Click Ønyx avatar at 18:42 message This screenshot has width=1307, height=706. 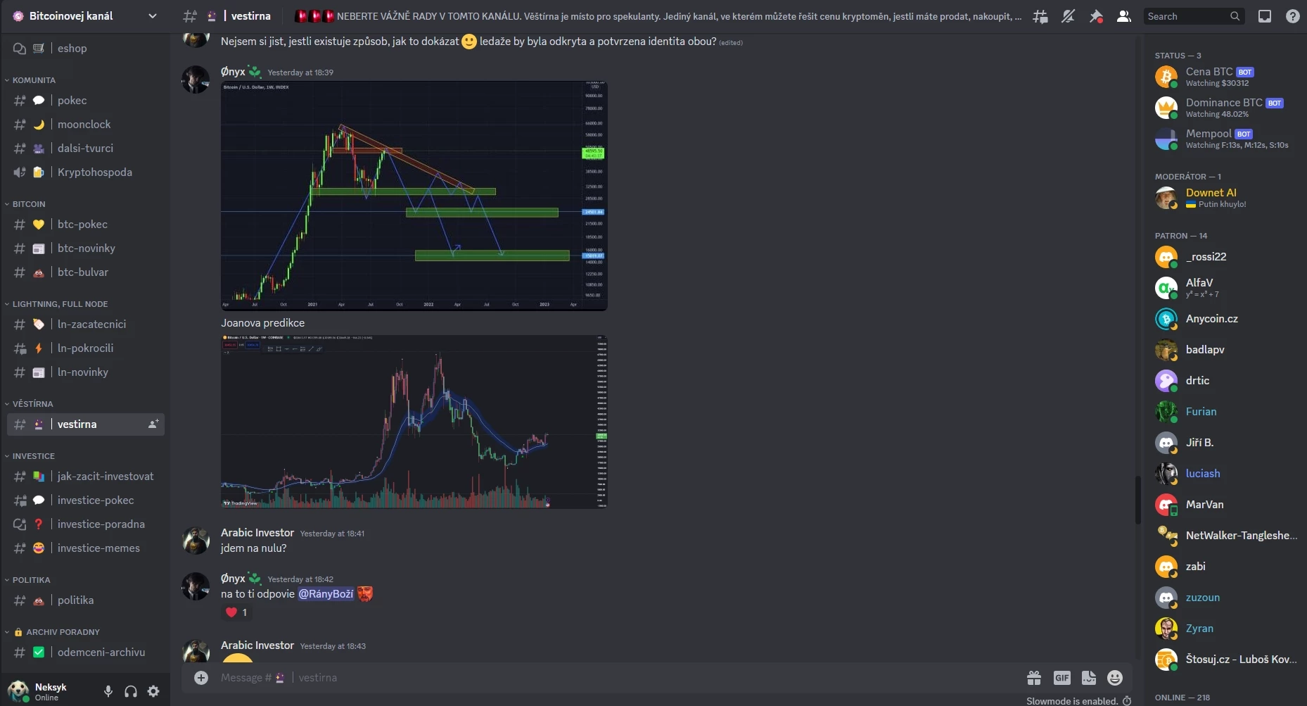point(196,586)
